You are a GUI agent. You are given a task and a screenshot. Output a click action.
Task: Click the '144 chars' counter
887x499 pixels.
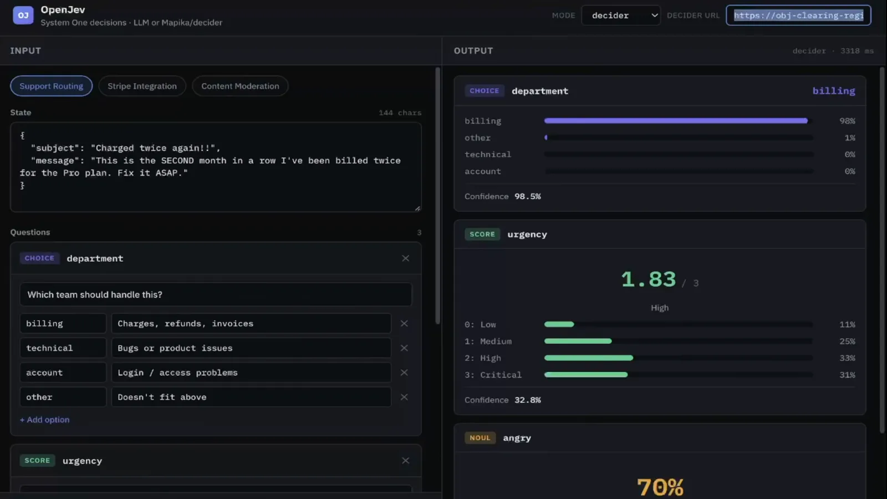coord(400,113)
